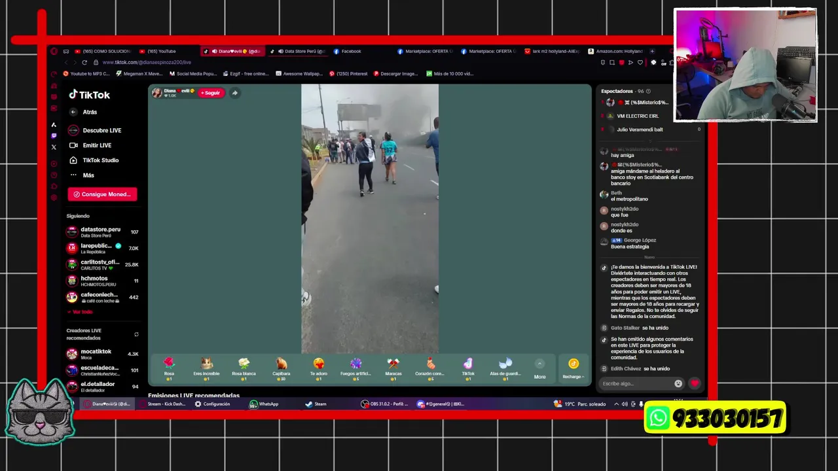Viewport: 838px width, 471px height.
Task: Click the share arrow beside Seguir
Action: 235,93
